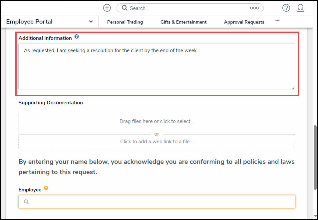This screenshot has width=318, height=220.
Task: Click the Employee field orange help icon
Action: click(46, 188)
